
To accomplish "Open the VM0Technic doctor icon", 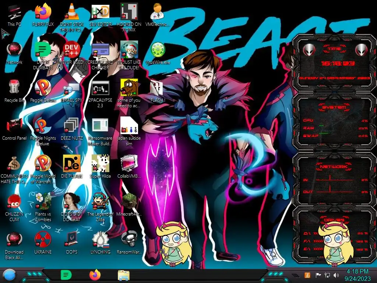I will click(158, 11).
